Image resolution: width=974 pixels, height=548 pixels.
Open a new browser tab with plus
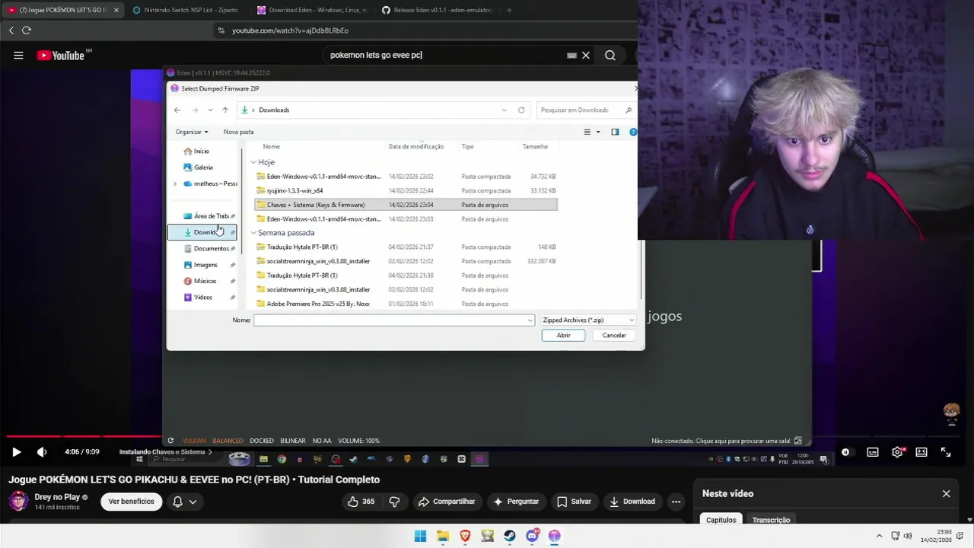pos(509,10)
